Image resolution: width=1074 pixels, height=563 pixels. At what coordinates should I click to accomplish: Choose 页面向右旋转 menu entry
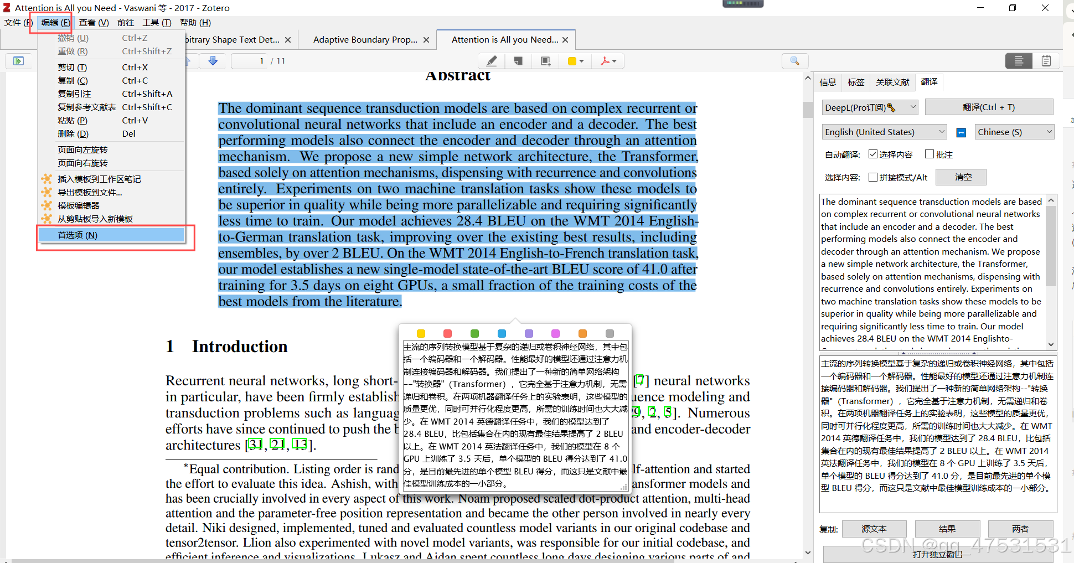(x=111, y=163)
